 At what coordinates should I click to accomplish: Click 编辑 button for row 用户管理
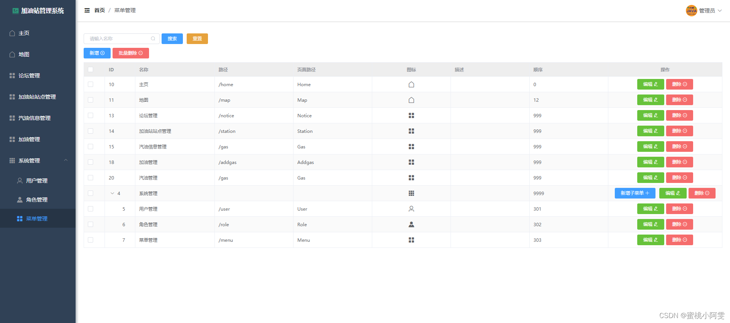point(651,209)
